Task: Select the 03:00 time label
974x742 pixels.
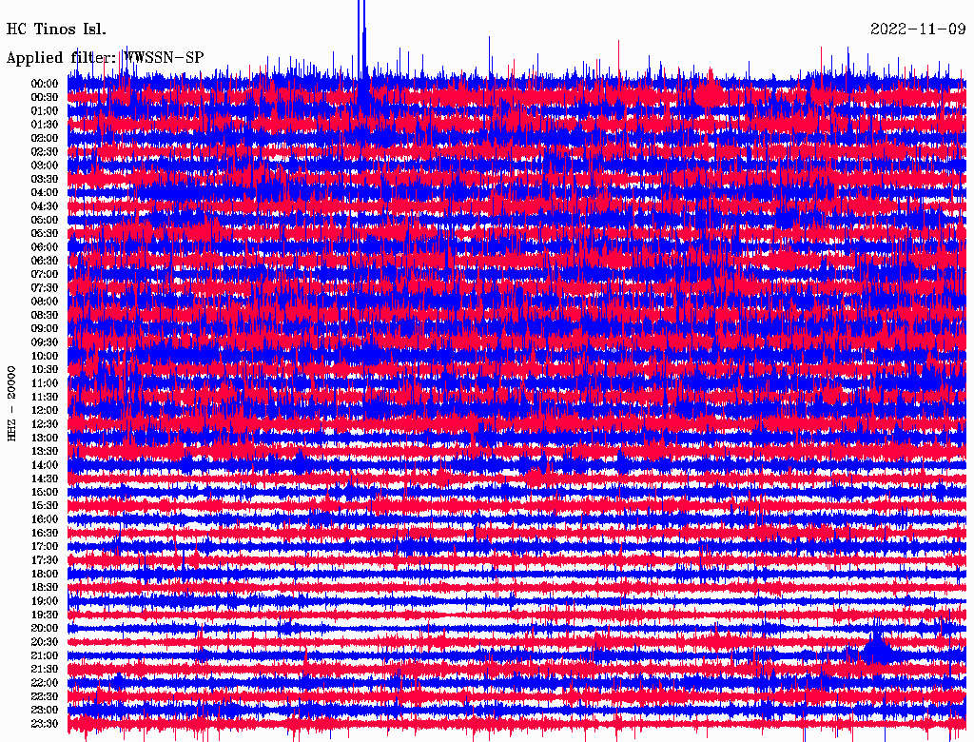Action: click(x=45, y=166)
